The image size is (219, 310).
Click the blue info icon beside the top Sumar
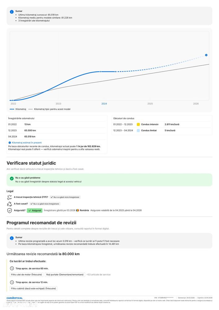click(12, 12)
